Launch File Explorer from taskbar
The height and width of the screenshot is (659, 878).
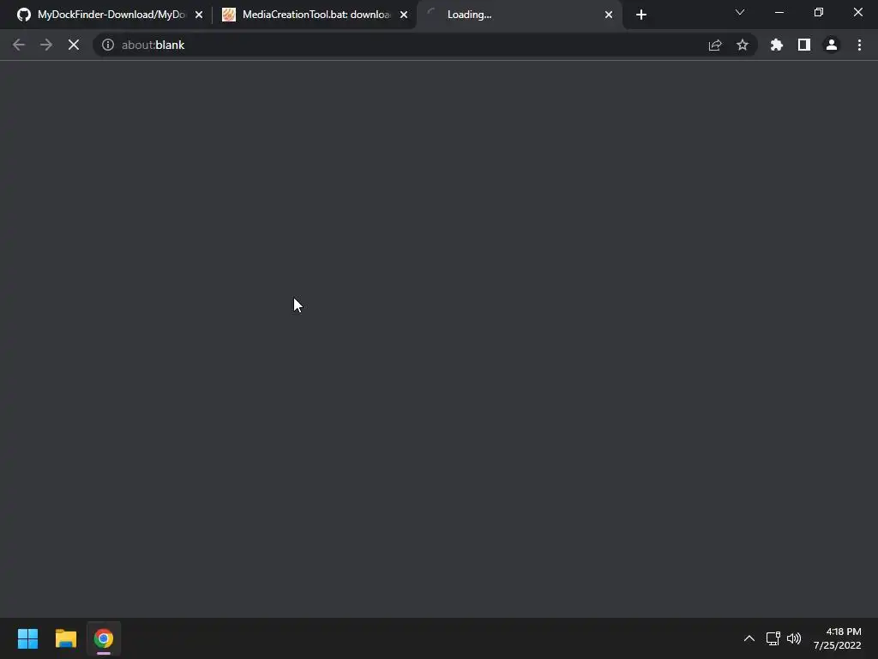click(x=65, y=638)
